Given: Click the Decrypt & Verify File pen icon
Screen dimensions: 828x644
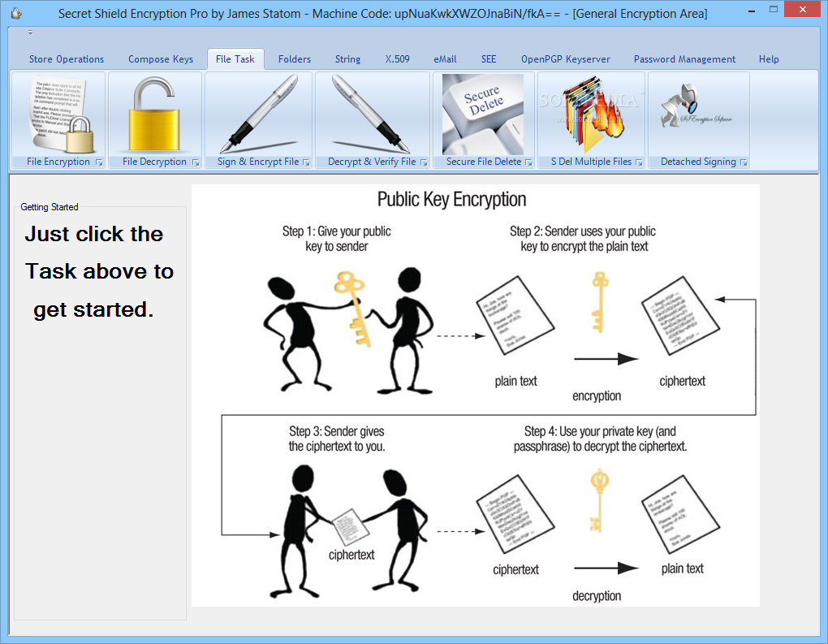Looking at the screenshot, I should tap(372, 115).
